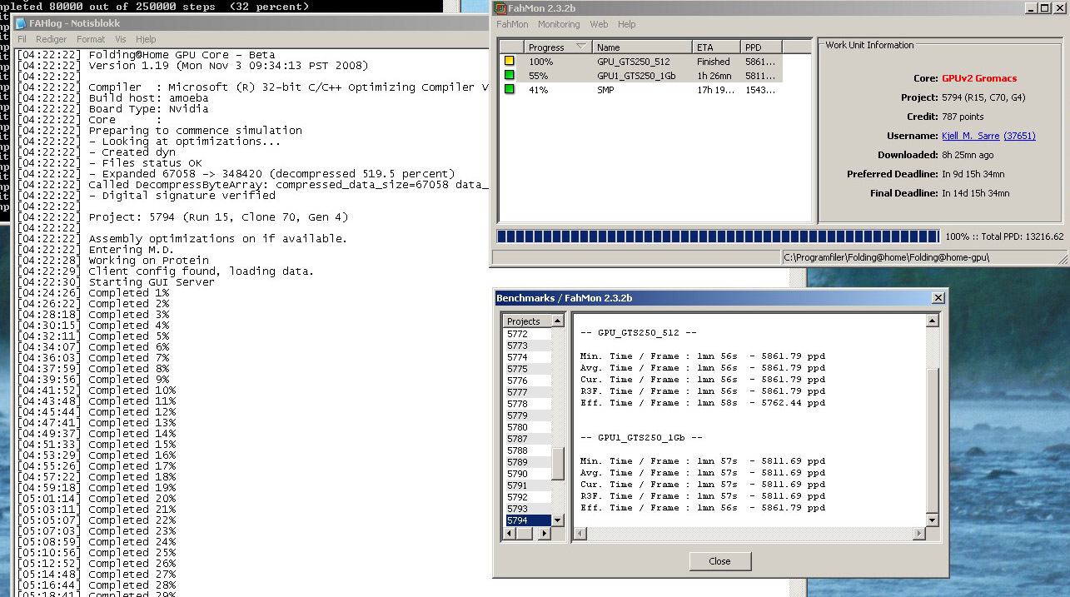Click Projects list scroll up arrow

(558, 321)
